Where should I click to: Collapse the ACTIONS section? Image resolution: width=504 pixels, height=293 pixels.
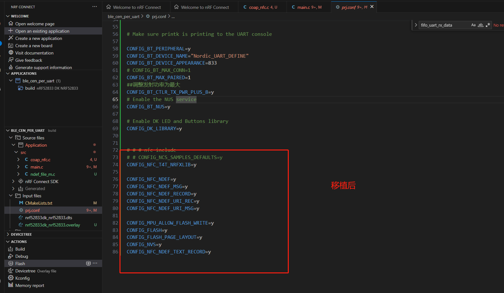click(x=8, y=242)
